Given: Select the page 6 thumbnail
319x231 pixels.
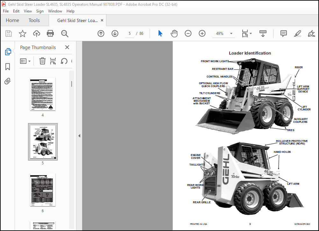Looking at the screenshot, I should click(43, 190).
